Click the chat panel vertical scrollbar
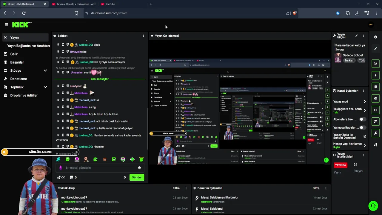This screenshot has height=215, width=382. point(148,128)
